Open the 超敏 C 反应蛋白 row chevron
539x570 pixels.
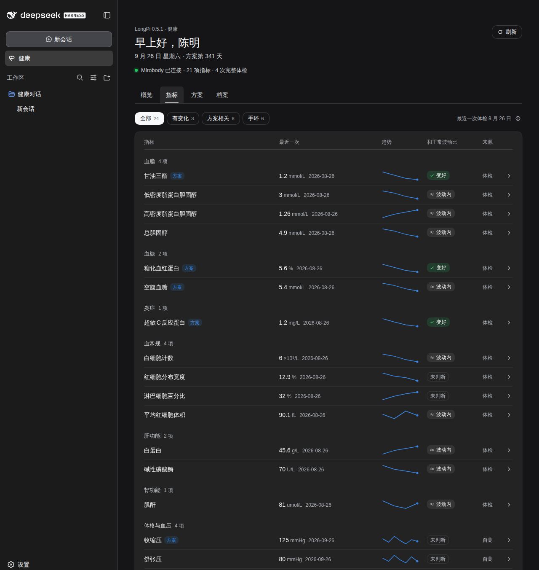[x=509, y=323]
